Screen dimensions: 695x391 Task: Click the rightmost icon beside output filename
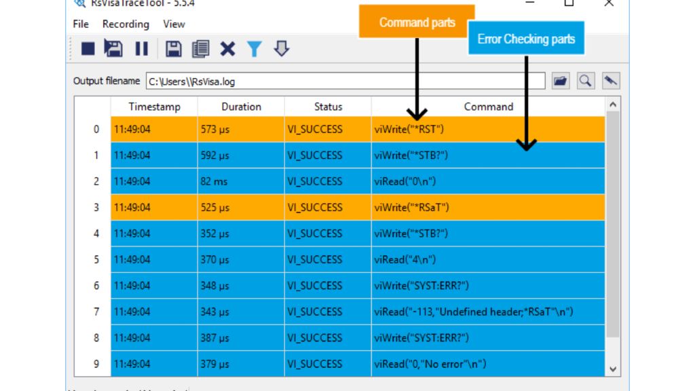[610, 81]
